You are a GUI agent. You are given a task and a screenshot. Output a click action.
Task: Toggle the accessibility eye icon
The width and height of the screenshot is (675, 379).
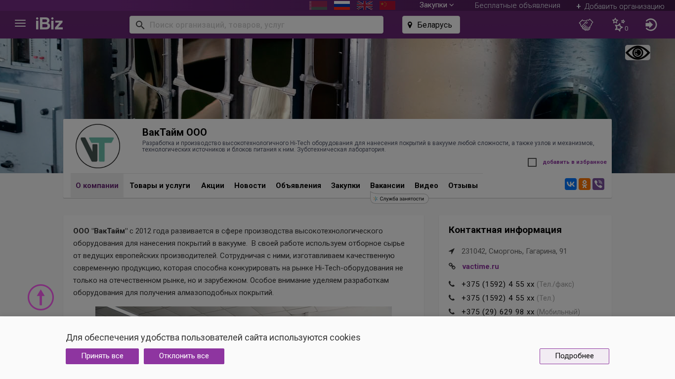(637, 53)
